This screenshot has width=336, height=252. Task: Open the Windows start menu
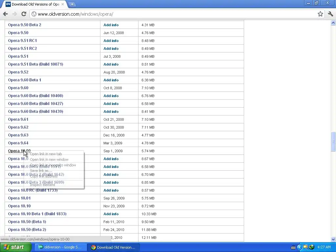click(16, 247)
